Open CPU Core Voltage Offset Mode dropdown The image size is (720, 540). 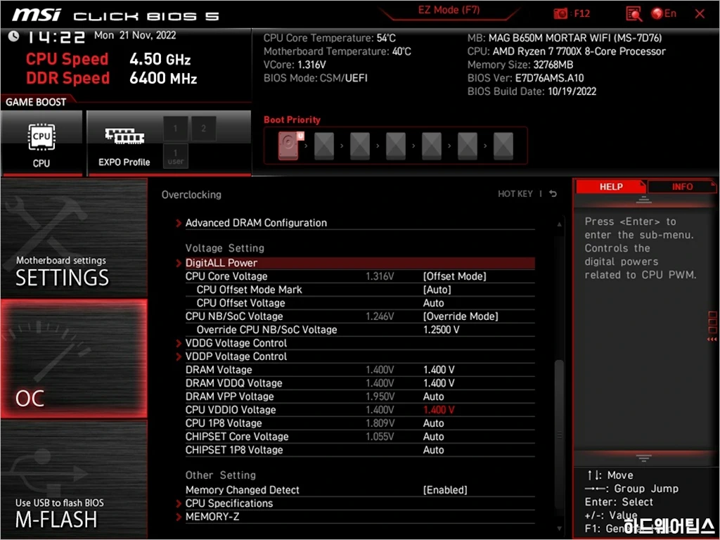click(x=454, y=276)
